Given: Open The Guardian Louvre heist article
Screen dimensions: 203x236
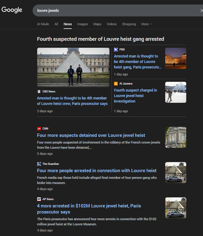Looking at the screenshot, I should [97, 171].
